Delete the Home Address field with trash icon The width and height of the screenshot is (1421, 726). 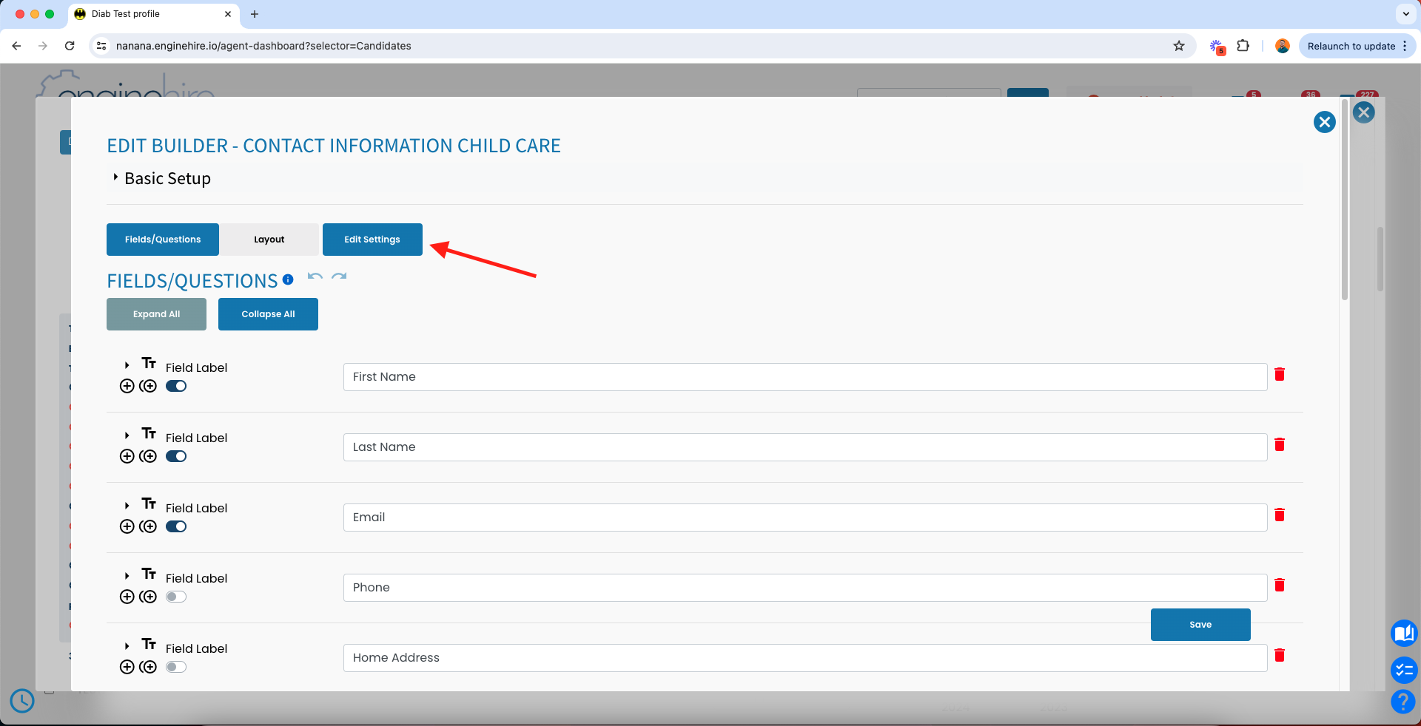(x=1280, y=655)
